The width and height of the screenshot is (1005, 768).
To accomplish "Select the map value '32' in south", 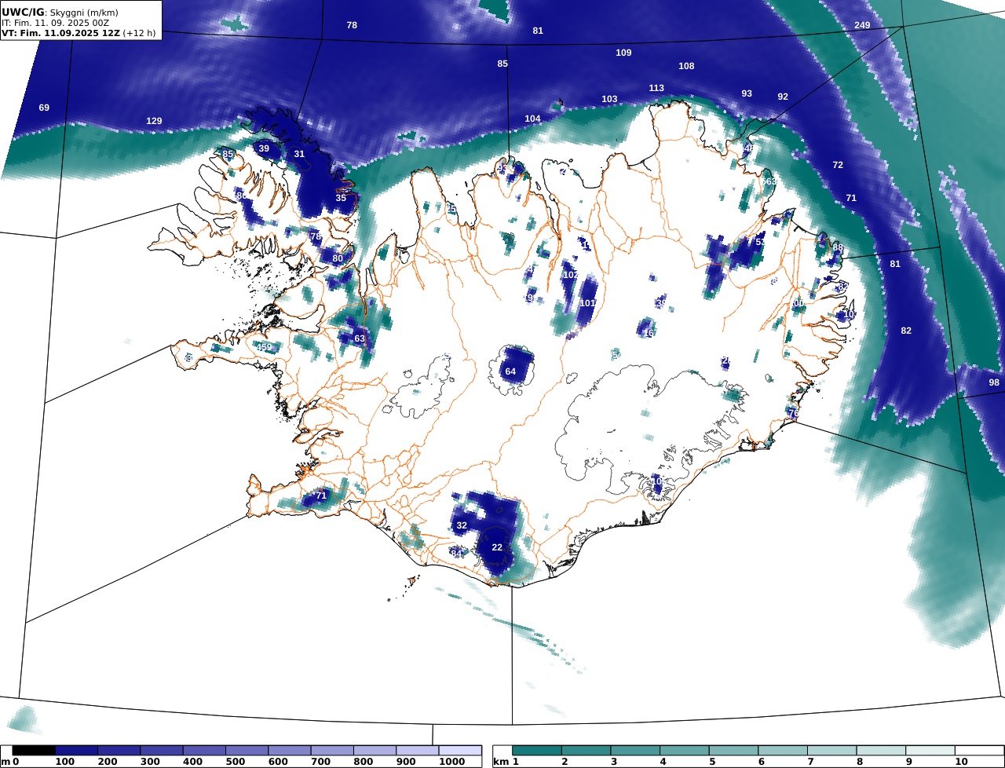I will coord(462,525).
